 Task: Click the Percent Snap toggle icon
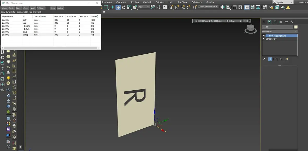(x=183, y=7)
